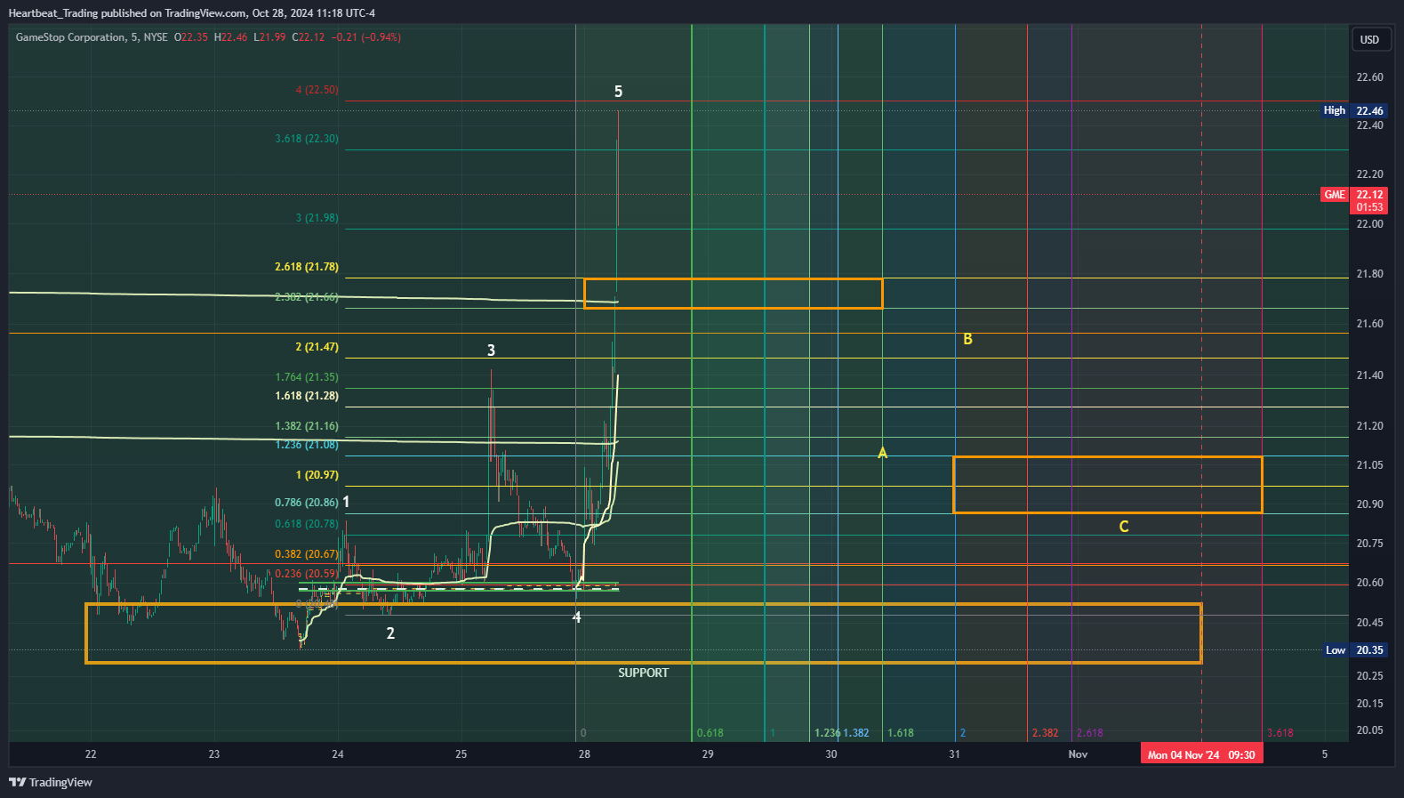Click the 'Nov' label on the date axis
This screenshot has height=798, width=1404.
pyautogui.click(x=1078, y=754)
